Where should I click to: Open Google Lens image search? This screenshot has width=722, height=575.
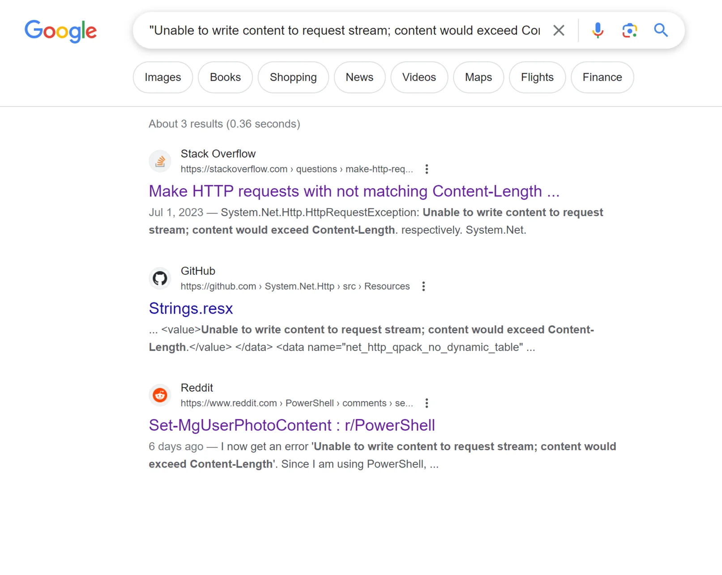click(x=629, y=30)
